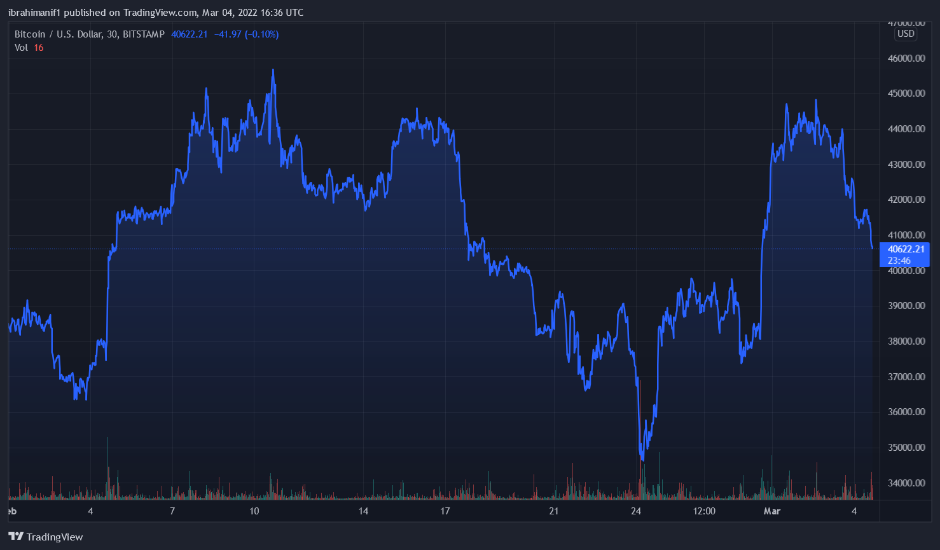Click the Bitcoin / U.S. Dollar symbol title
Image resolution: width=940 pixels, height=550 pixels.
(89, 34)
